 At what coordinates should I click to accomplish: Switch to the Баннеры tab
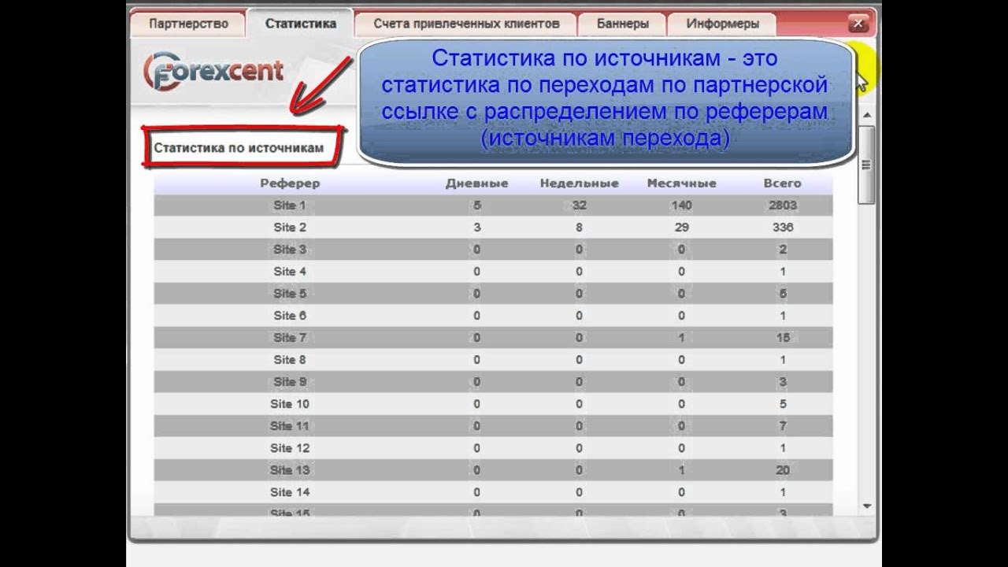tap(622, 24)
